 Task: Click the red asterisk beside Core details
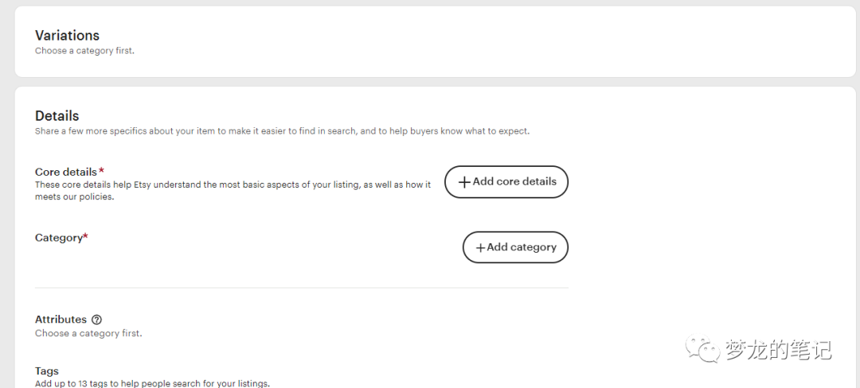[102, 171]
